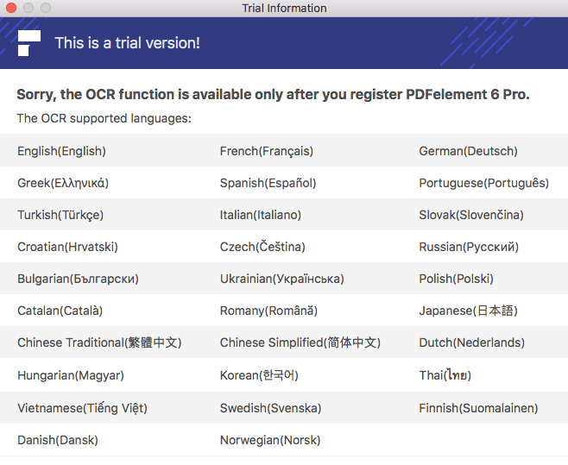This screenshot has height=465, width=568.
Task: Click the window zoom button
Action: (x=46, y=8)
